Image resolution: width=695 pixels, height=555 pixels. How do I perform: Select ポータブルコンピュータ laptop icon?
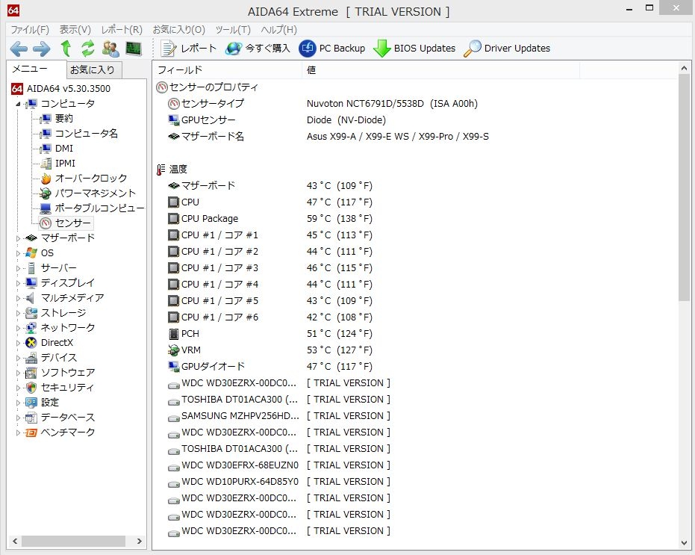(46, 208)
